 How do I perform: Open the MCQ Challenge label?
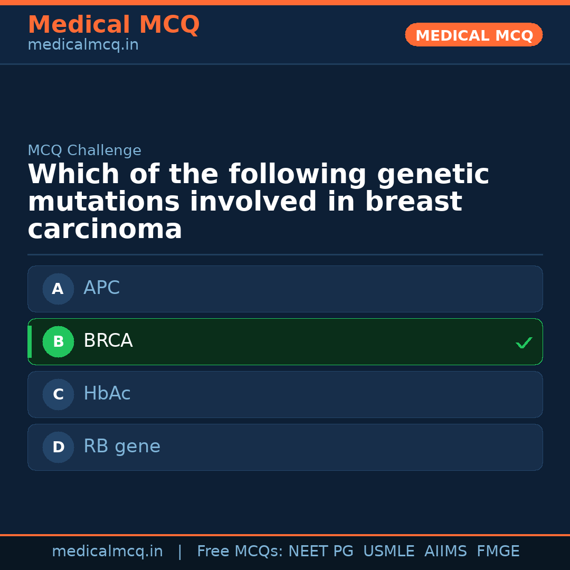coord(84,150)
